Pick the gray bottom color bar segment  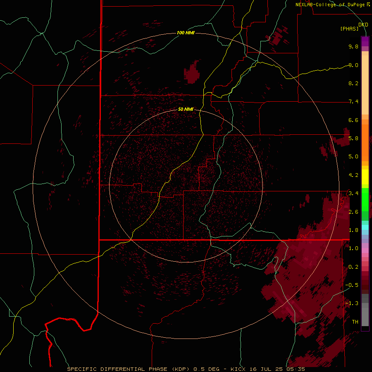pyautogui.click(x=365, y=317)
